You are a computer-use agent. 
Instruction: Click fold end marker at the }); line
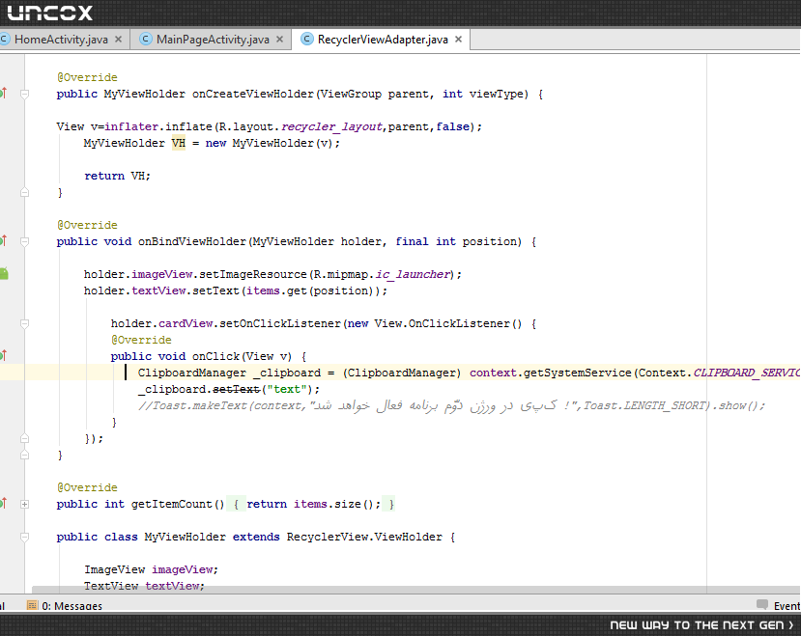pos(24,438)
